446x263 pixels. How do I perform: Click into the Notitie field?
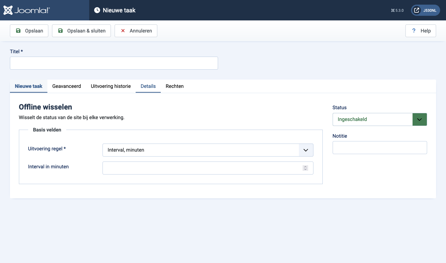coord(380,148)
